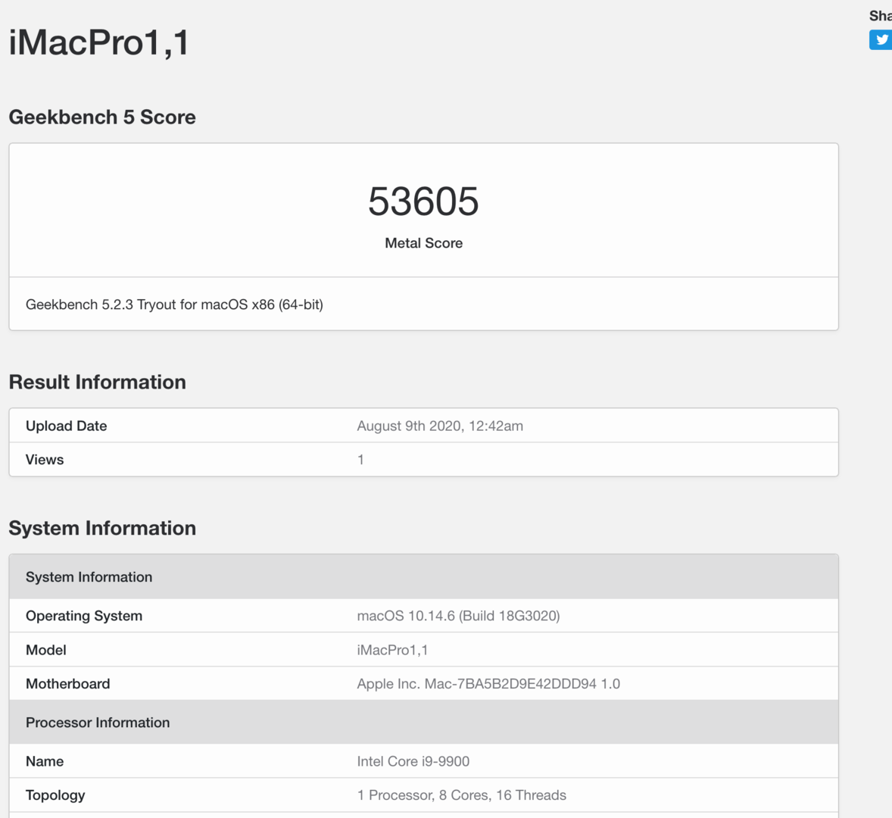Screen dimensions: 892x818
Task: Click the Topology value with 8 Cores
Action: 461,795
